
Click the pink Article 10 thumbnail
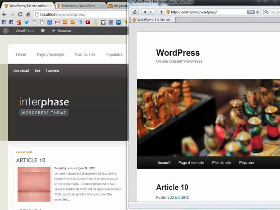click(34, 184)
